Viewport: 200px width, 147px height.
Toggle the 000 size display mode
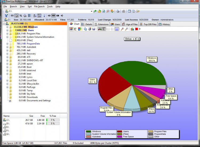[12, 16]
